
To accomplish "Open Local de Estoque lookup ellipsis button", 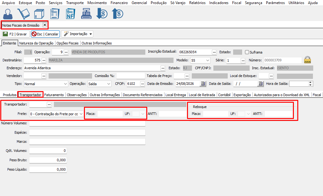I will click(271, 76).
